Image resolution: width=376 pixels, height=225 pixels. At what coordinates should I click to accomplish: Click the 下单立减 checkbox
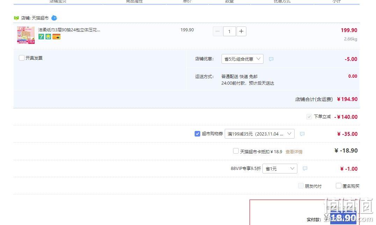coord(309,117)
